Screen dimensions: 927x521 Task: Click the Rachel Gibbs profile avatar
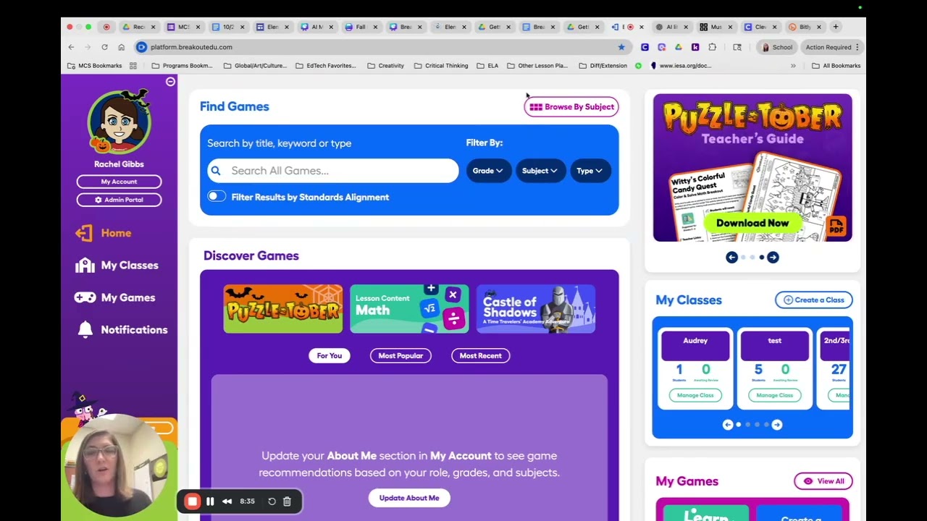(x=119, y=122)
